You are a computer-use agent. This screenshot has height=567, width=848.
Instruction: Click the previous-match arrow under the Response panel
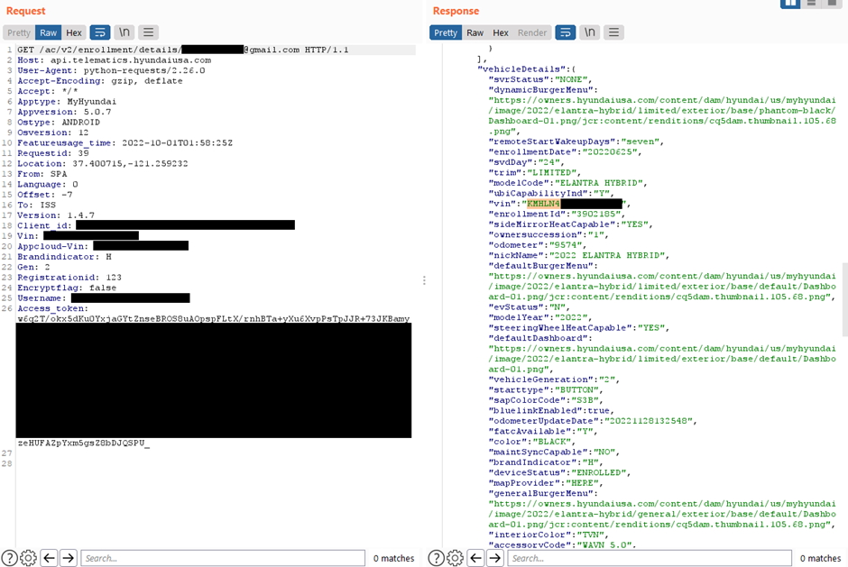click(x=475, y=557)
